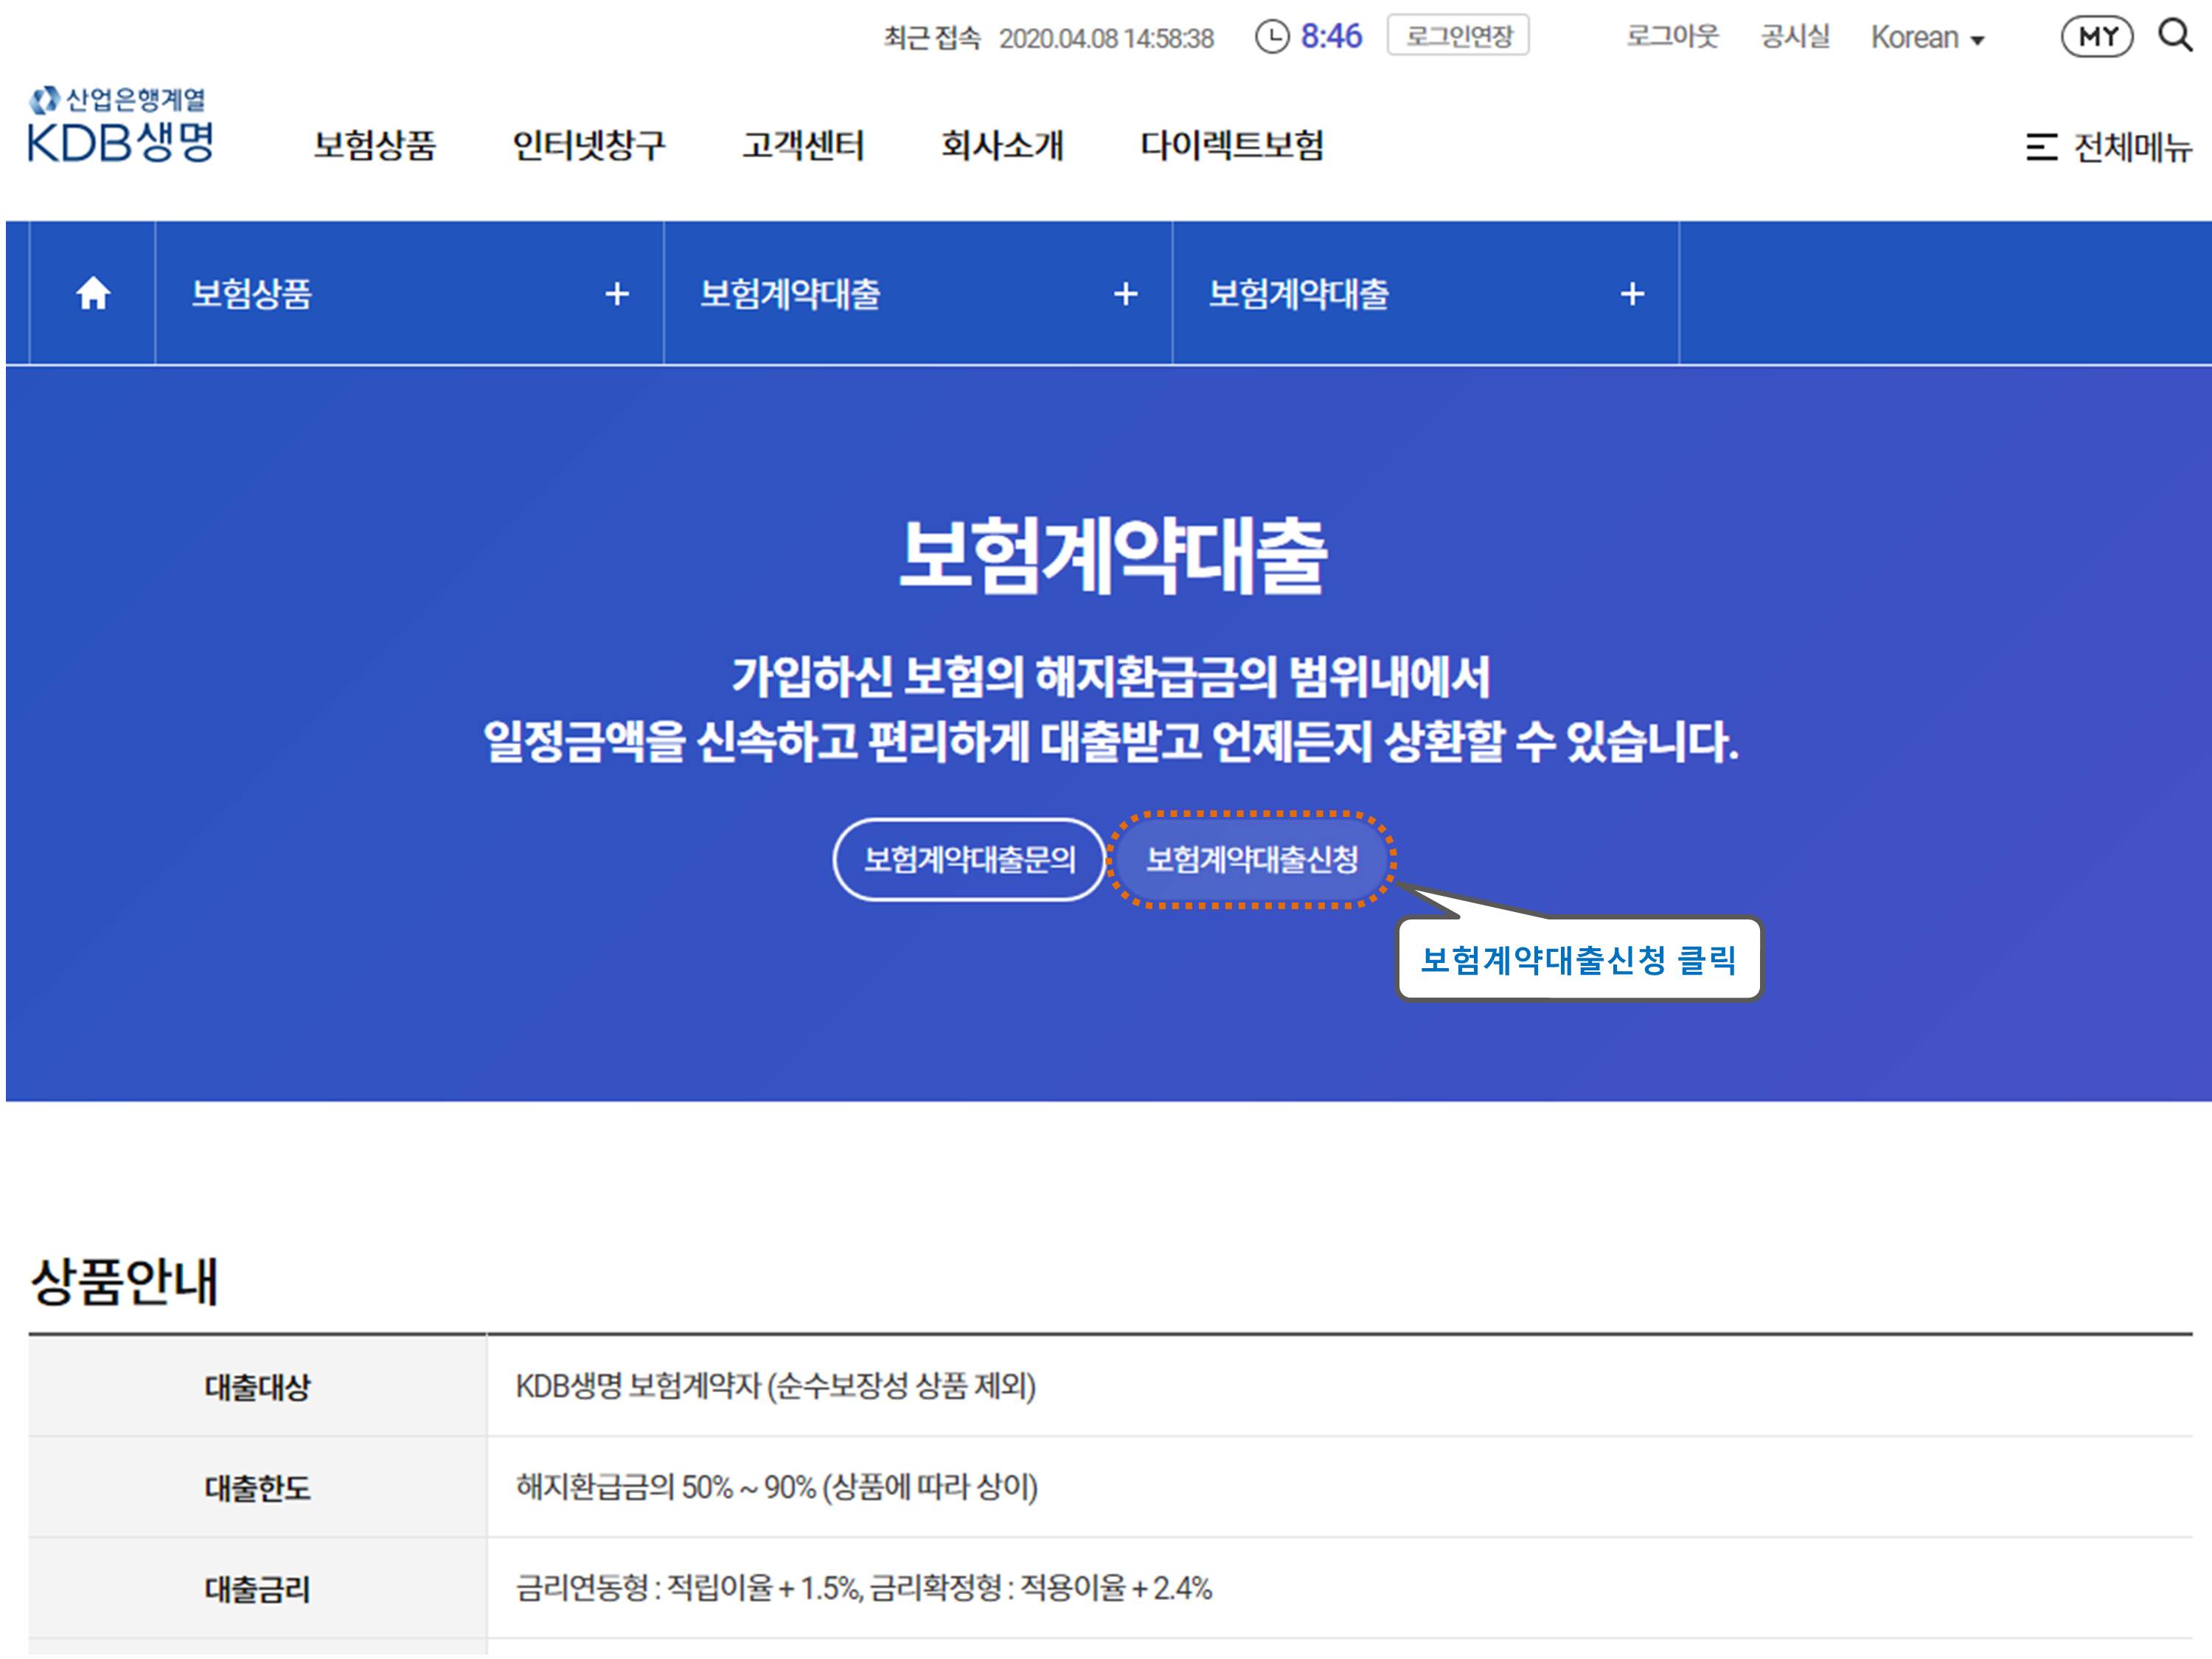Image resolution: width=2212 pixels, height=1659 pixels.
Task: Click the 보험계약대출신청 button
Action: [1251, 859]
